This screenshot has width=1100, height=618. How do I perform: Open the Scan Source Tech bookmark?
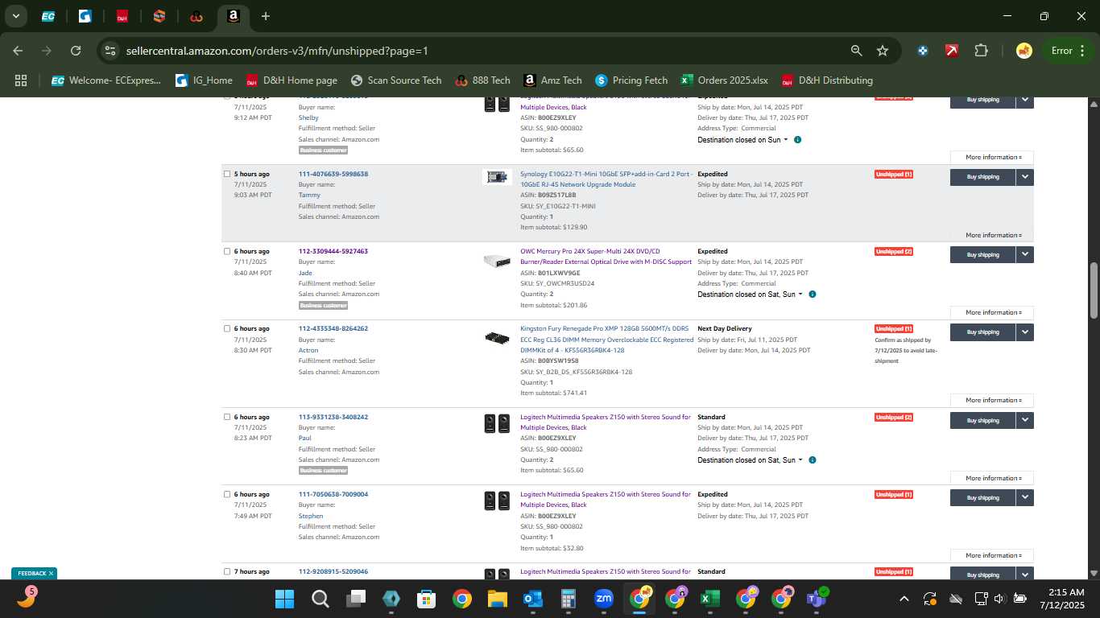pyautogui.click(x=396, y=80)
